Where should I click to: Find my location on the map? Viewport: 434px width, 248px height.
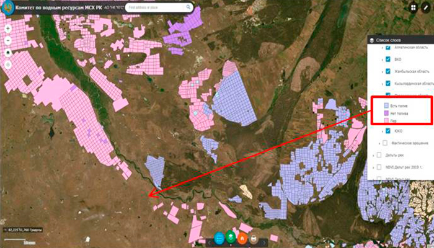(8, 64)
